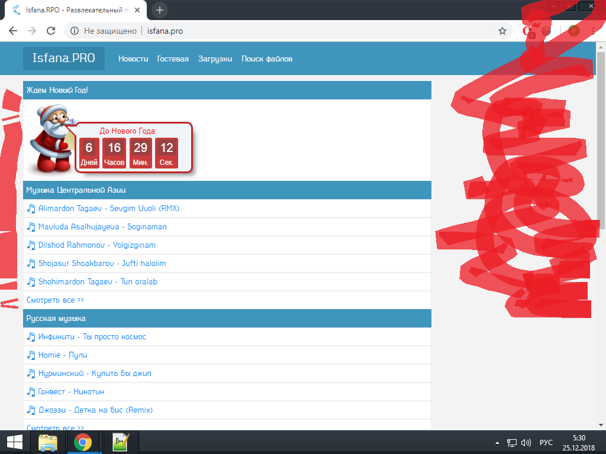Go to Гостевая page
Screen dimensions: 606x454
[173, 59]
